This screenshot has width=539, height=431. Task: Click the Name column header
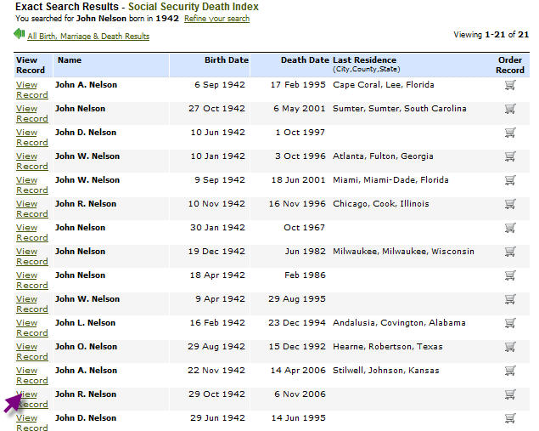[x=70, y=60]
